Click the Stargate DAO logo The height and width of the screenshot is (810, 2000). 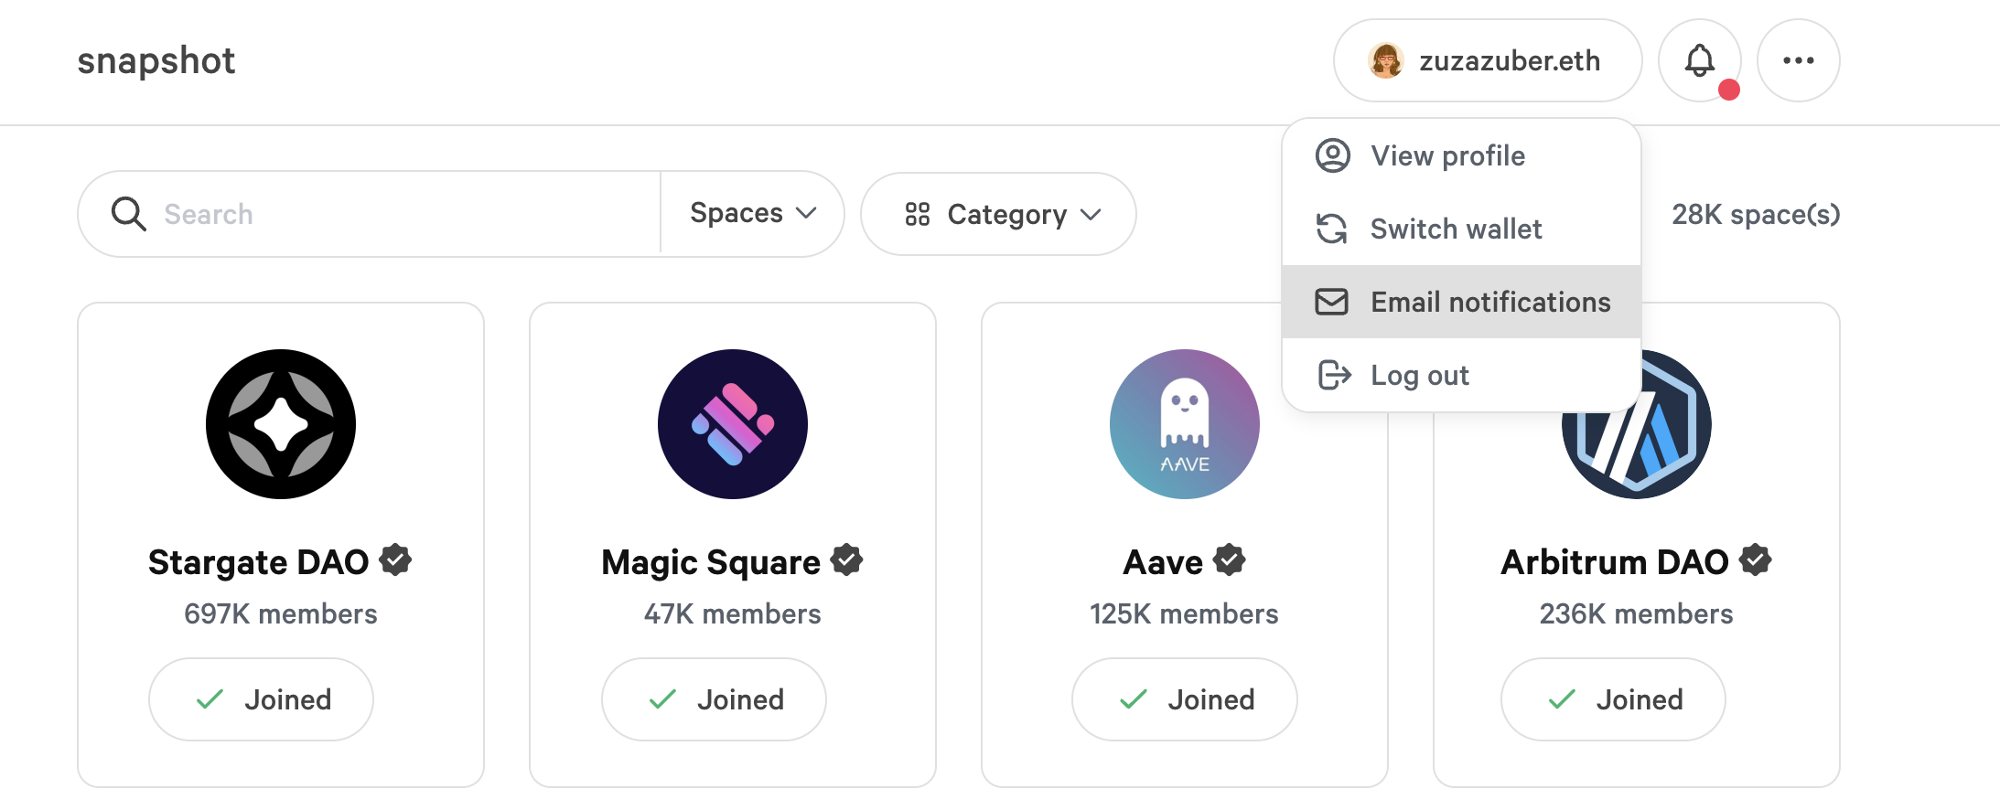click(x=281, y=424)
